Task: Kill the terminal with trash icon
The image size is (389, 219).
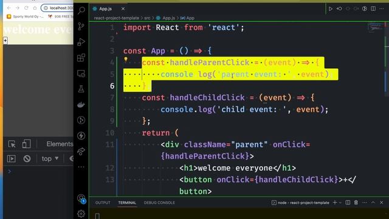Action: tap(356, 203)
